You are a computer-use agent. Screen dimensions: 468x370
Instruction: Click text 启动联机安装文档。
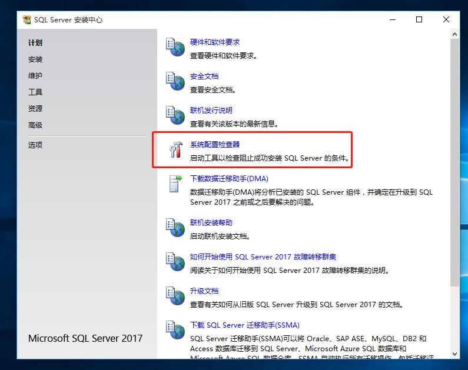click(x=220, y=236)
